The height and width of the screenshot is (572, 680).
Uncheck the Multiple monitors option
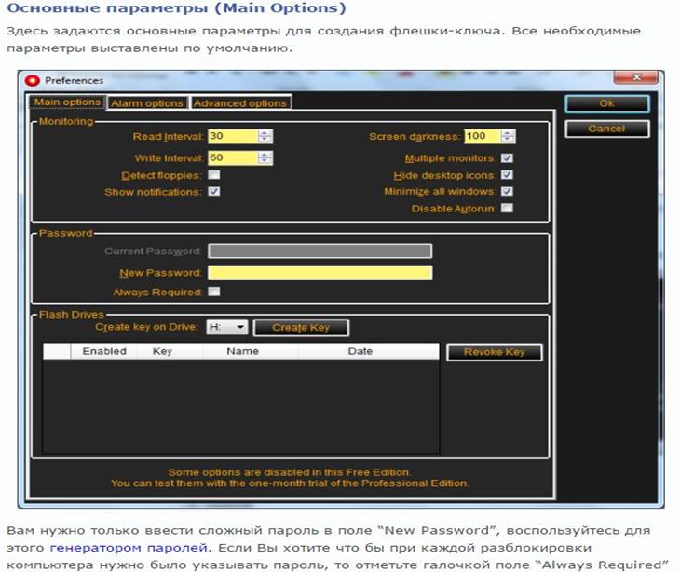click(507, 158)
